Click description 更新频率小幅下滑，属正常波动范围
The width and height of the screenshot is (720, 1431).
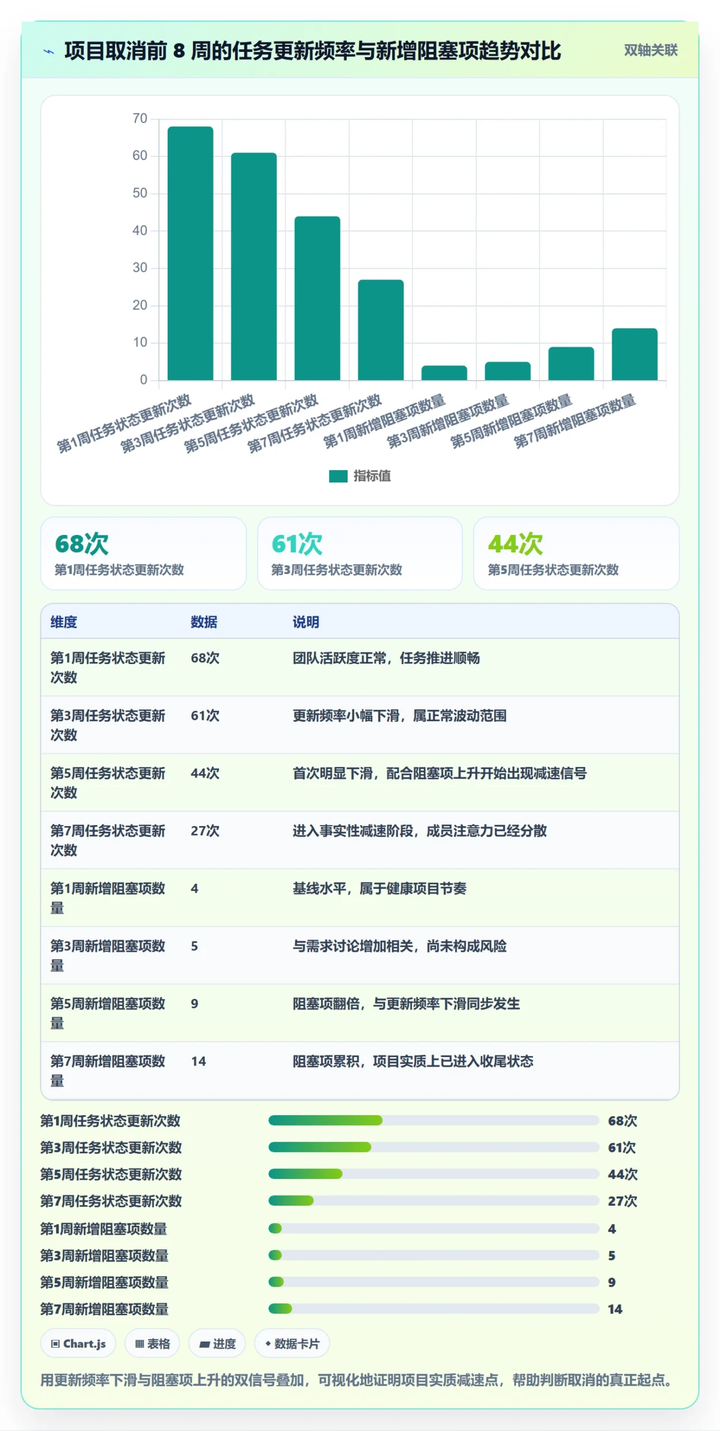point(400,715)
